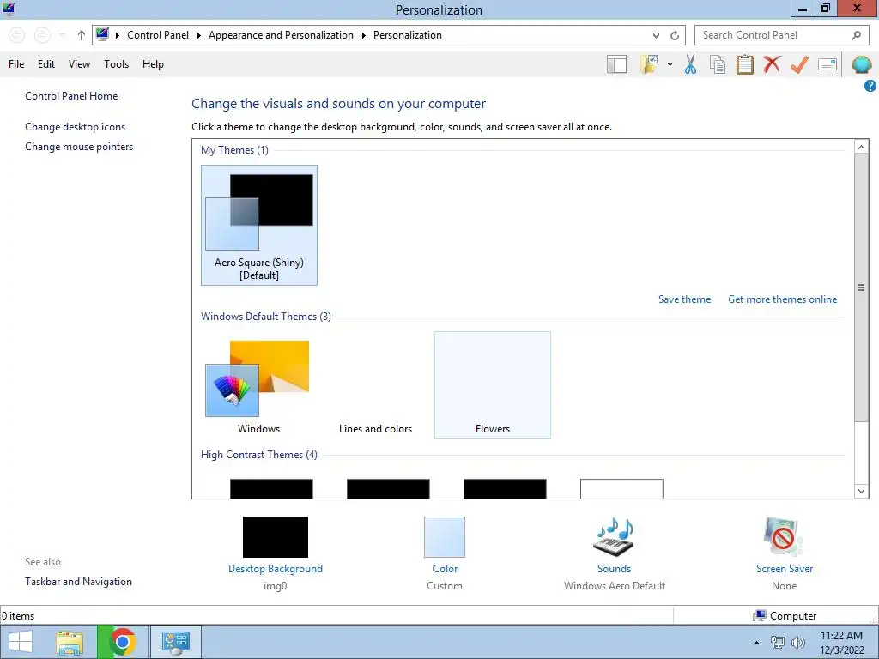Screen dimensions: 879x659
Task: Select the first high contrast theme thumbnail
Action: click(x=271, y=488)
